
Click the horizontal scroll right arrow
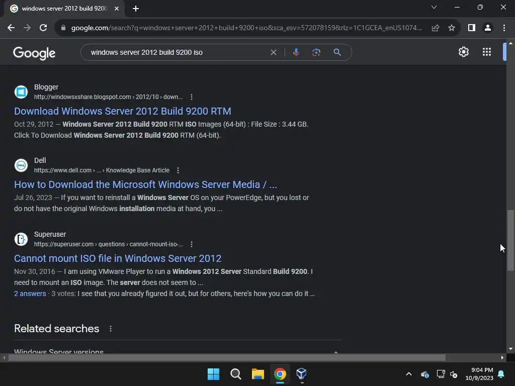[502, 357]
